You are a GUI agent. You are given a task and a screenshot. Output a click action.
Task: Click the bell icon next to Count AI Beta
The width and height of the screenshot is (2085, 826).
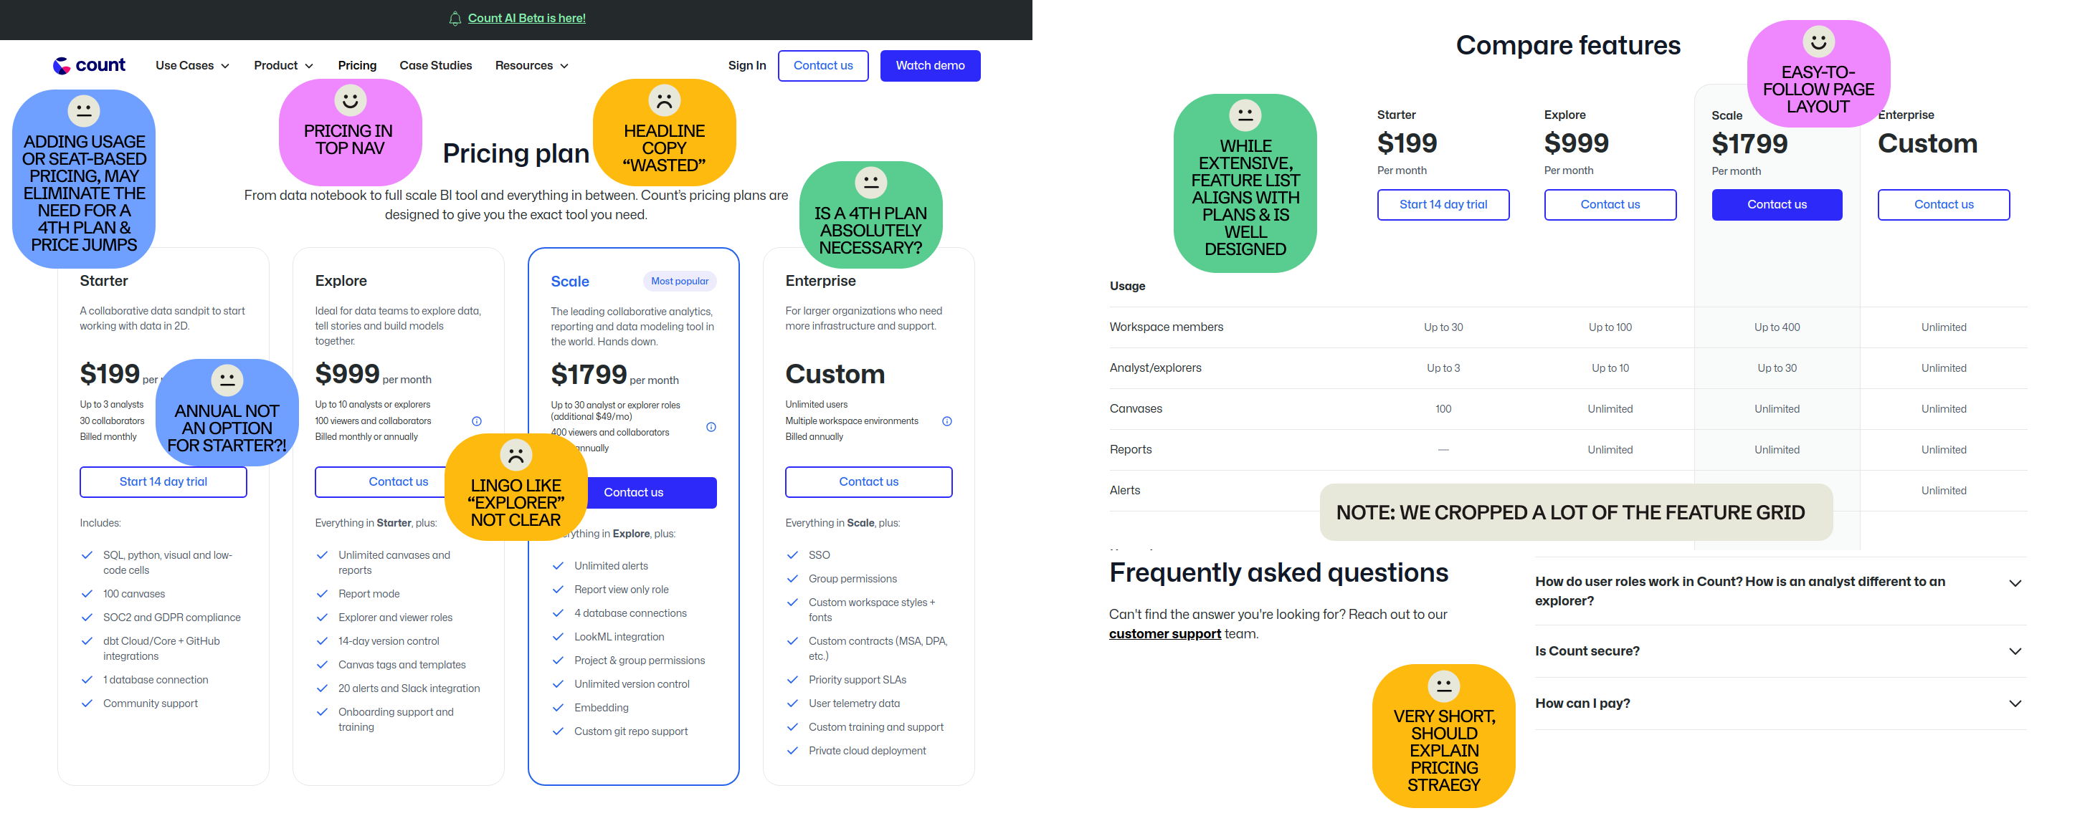[x=455, y=18]
